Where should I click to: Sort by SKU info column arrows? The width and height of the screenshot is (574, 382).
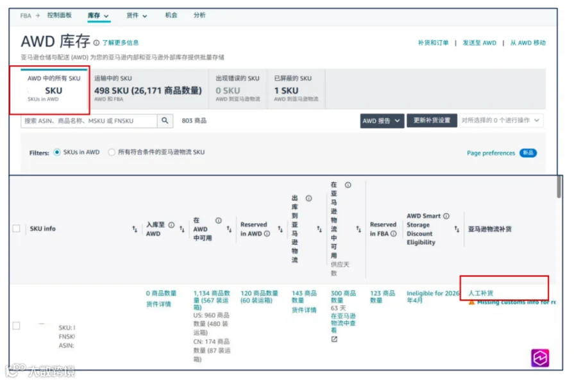click(x=135, y=229)
